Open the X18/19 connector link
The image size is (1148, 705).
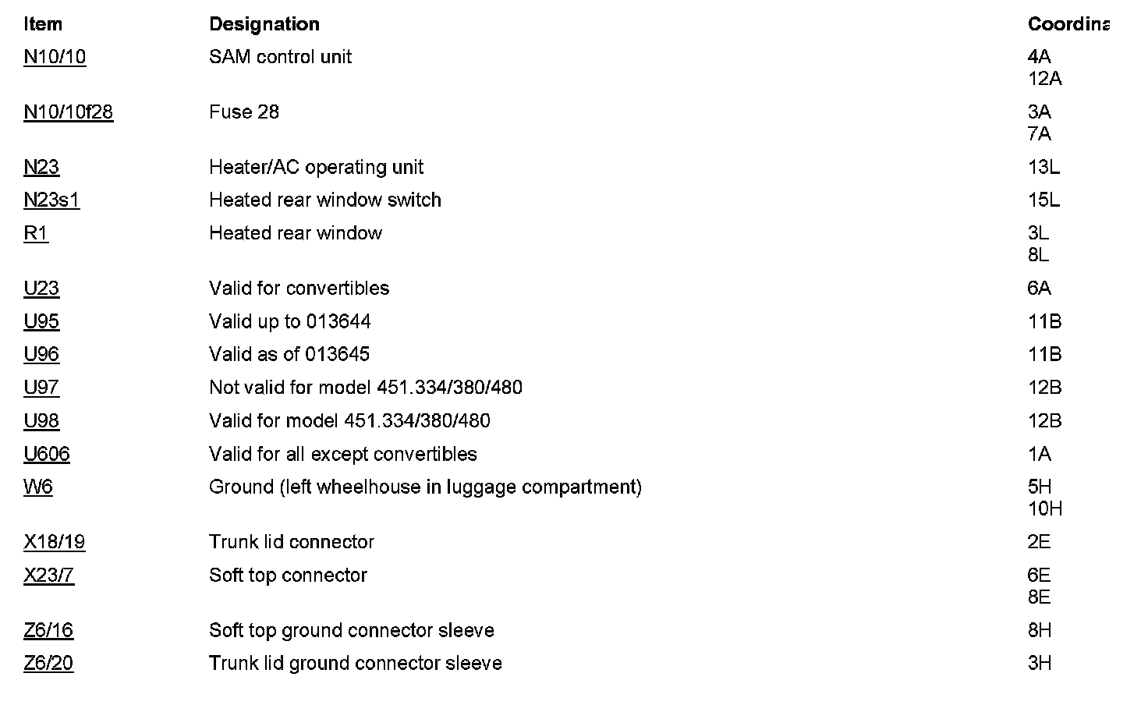55,542
